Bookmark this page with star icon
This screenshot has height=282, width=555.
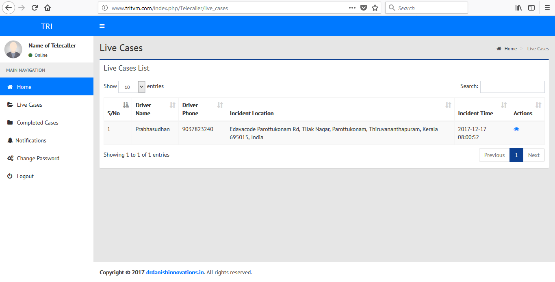tap(375, 8)
